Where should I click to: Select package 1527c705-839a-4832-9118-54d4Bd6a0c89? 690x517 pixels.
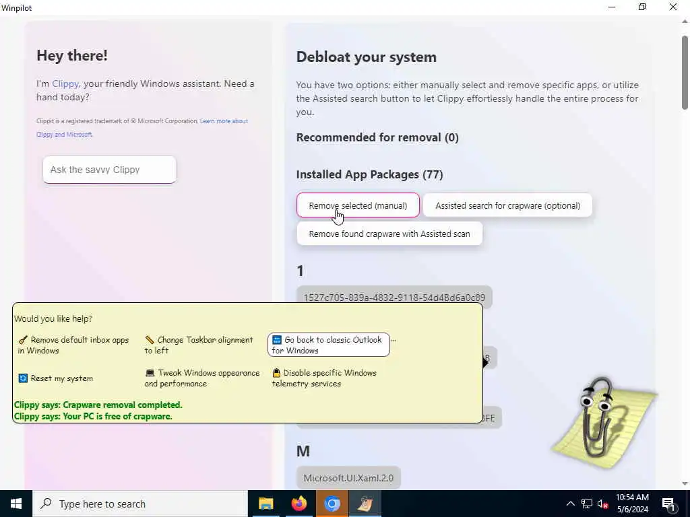(394, 298)
